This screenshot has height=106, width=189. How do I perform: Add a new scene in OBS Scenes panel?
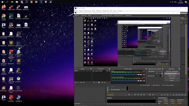(x=76, y=82)
